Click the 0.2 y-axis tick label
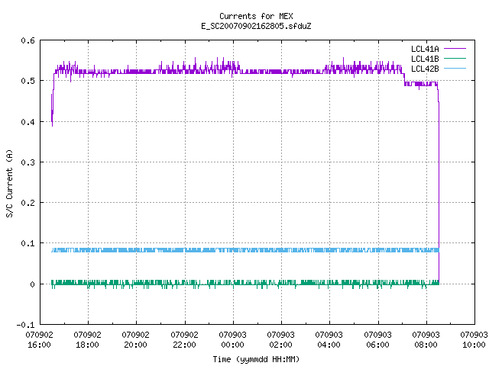Screen dimensions: 489x366 tap(28, 203)
